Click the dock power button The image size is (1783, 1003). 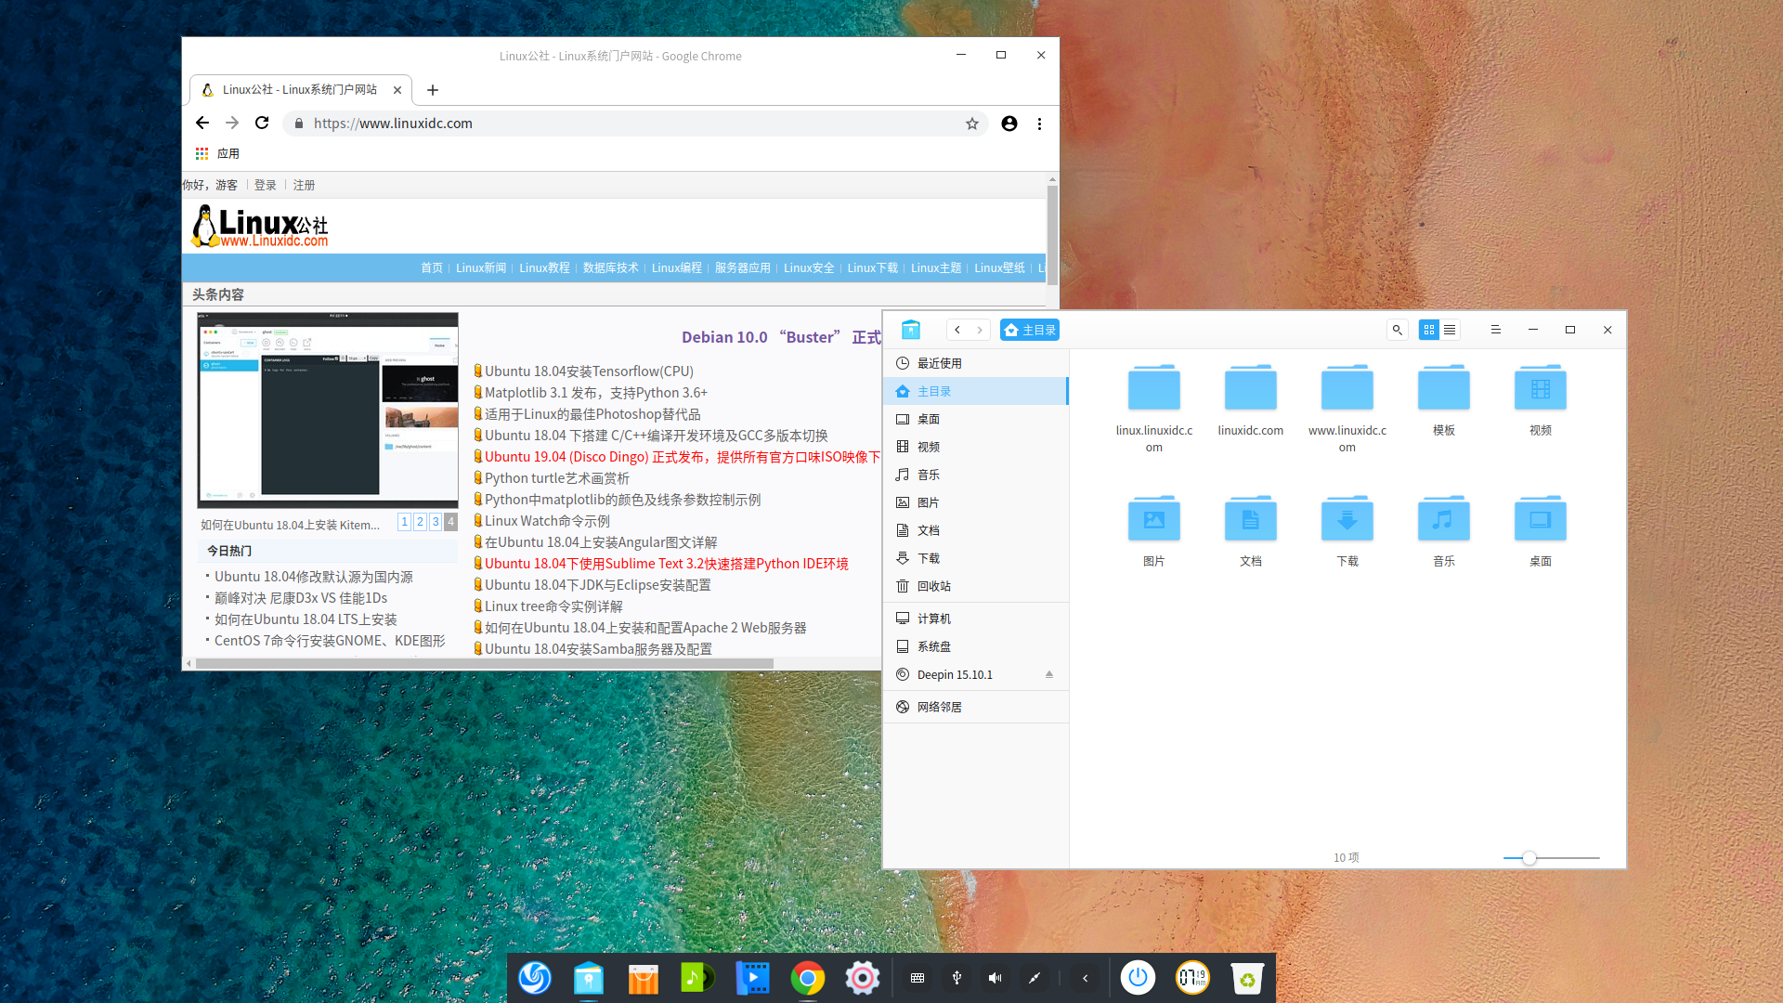tap(1139, 978)
